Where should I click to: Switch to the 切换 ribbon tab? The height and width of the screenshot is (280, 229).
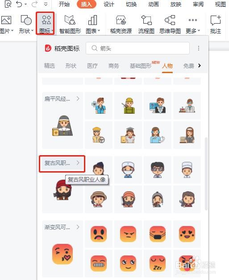131,4
